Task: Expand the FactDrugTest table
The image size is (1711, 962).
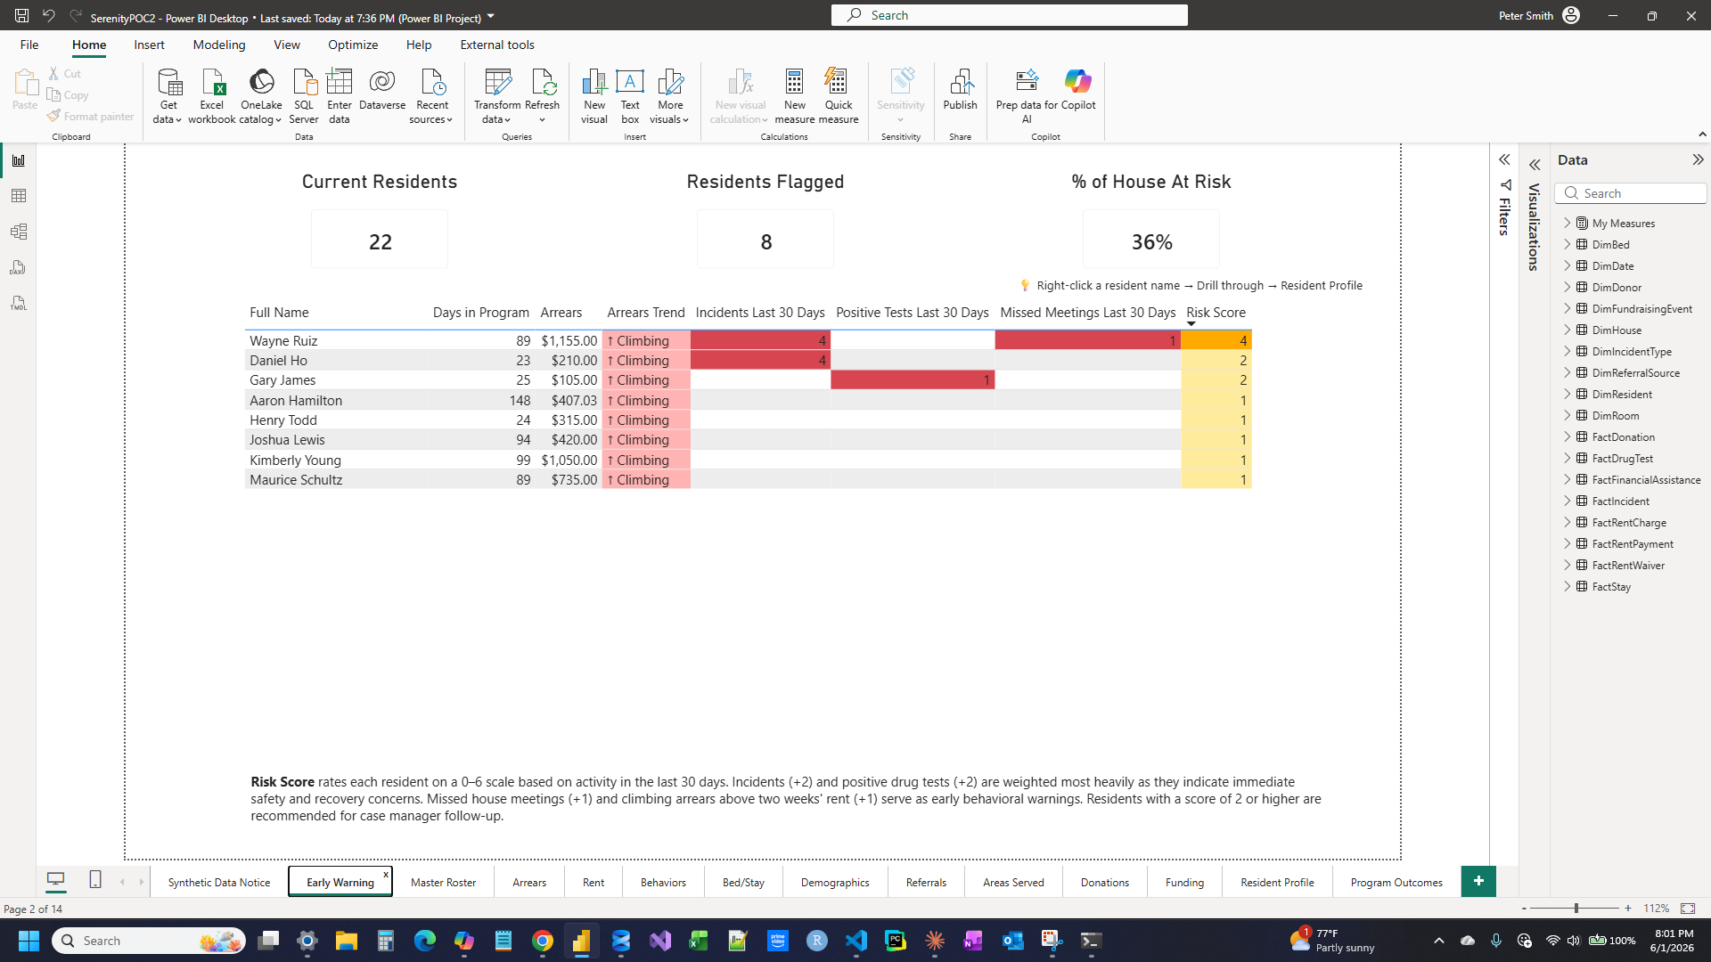Action: 1568,458
